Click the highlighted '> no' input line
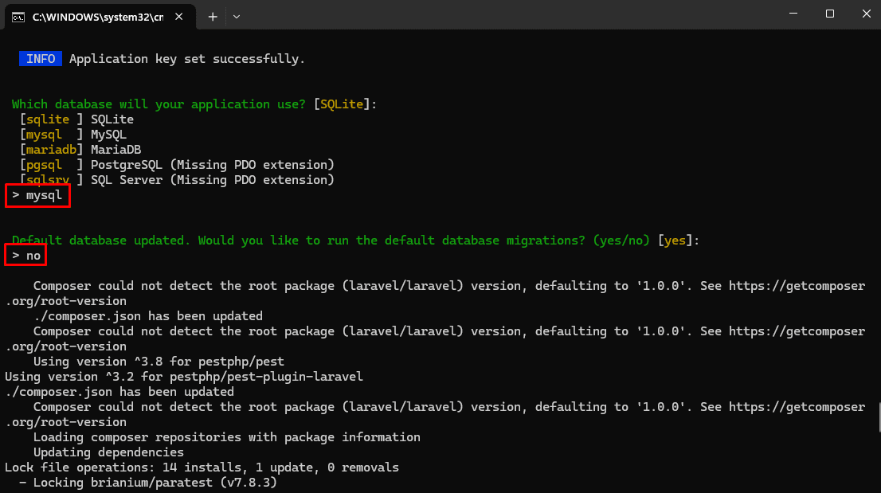Image resolution: width=881 pixels, height=493 pixels. tap(26, 256)
